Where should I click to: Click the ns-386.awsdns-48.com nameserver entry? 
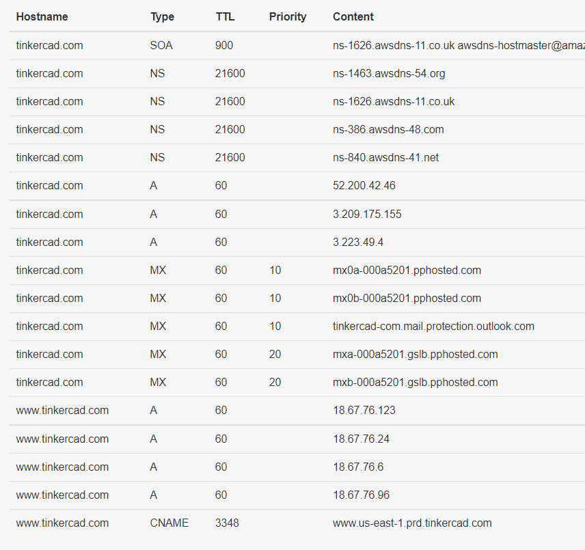(388, 129)
